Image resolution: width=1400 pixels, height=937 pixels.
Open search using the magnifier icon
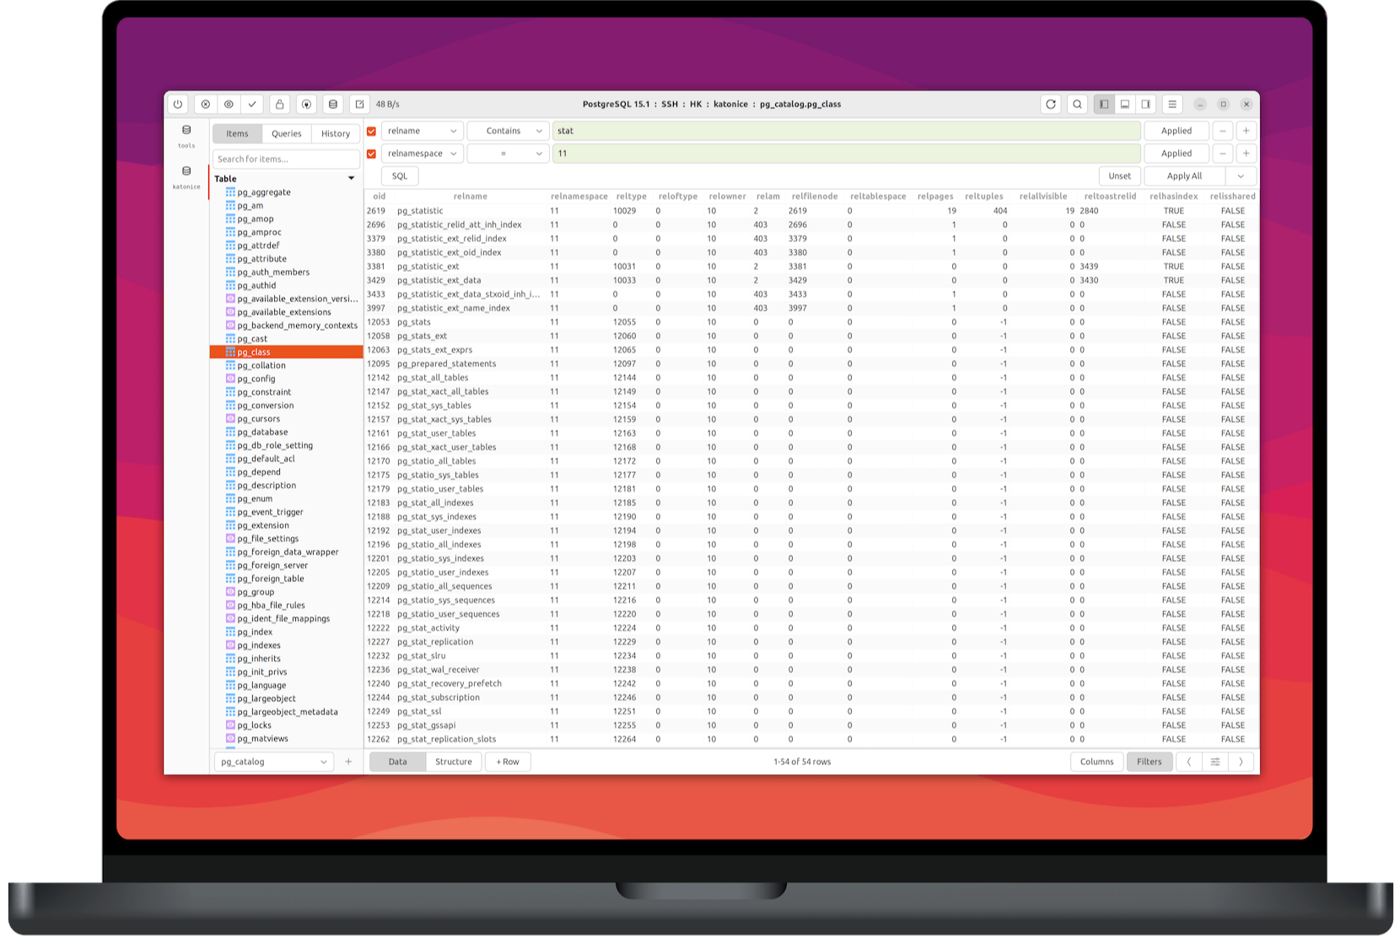pos(1078,104)
